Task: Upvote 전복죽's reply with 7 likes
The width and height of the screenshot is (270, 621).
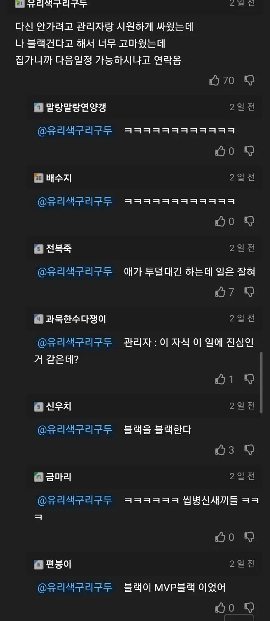Action: click(220, 292)
